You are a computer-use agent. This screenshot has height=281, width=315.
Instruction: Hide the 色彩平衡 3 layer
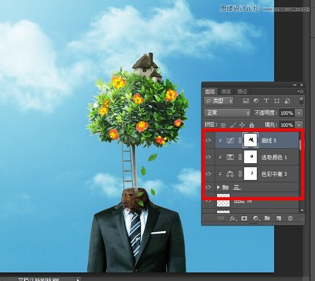[x=209, y=173]
